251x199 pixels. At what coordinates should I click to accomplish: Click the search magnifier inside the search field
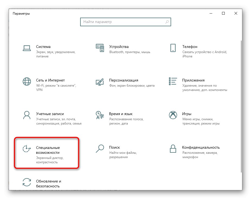coord(167,22)
